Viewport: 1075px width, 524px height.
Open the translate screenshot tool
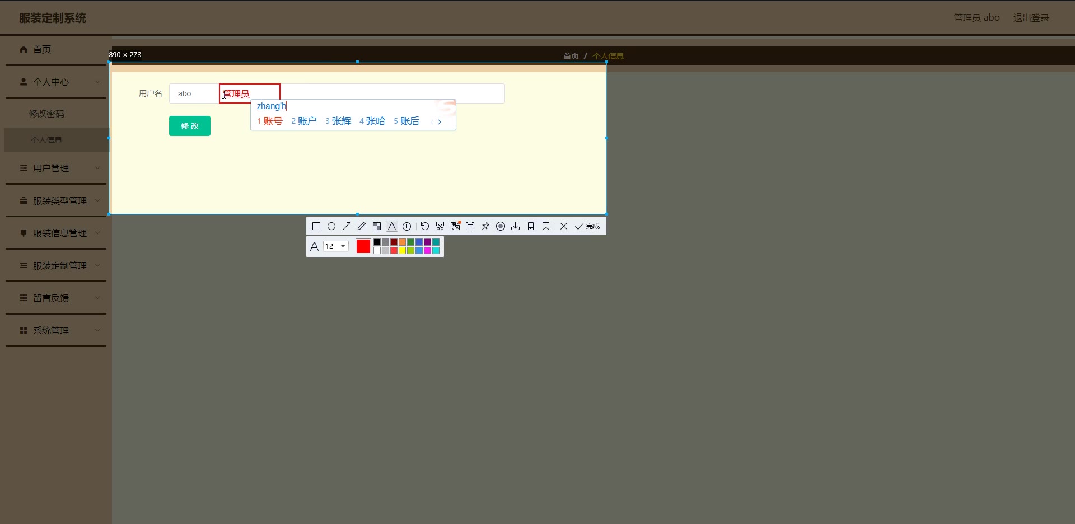pyautogui.click(x=455, y=226)
